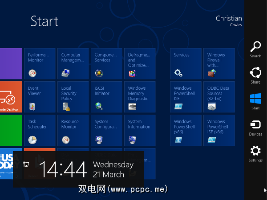
Task: Open ODBC Data Sources (32-bit) tile
Action: (x=219, y=97)
